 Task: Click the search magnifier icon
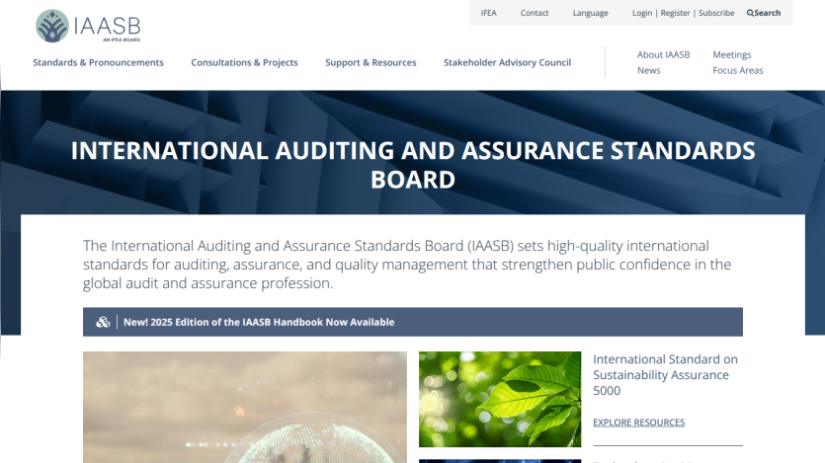coord(750,13)
